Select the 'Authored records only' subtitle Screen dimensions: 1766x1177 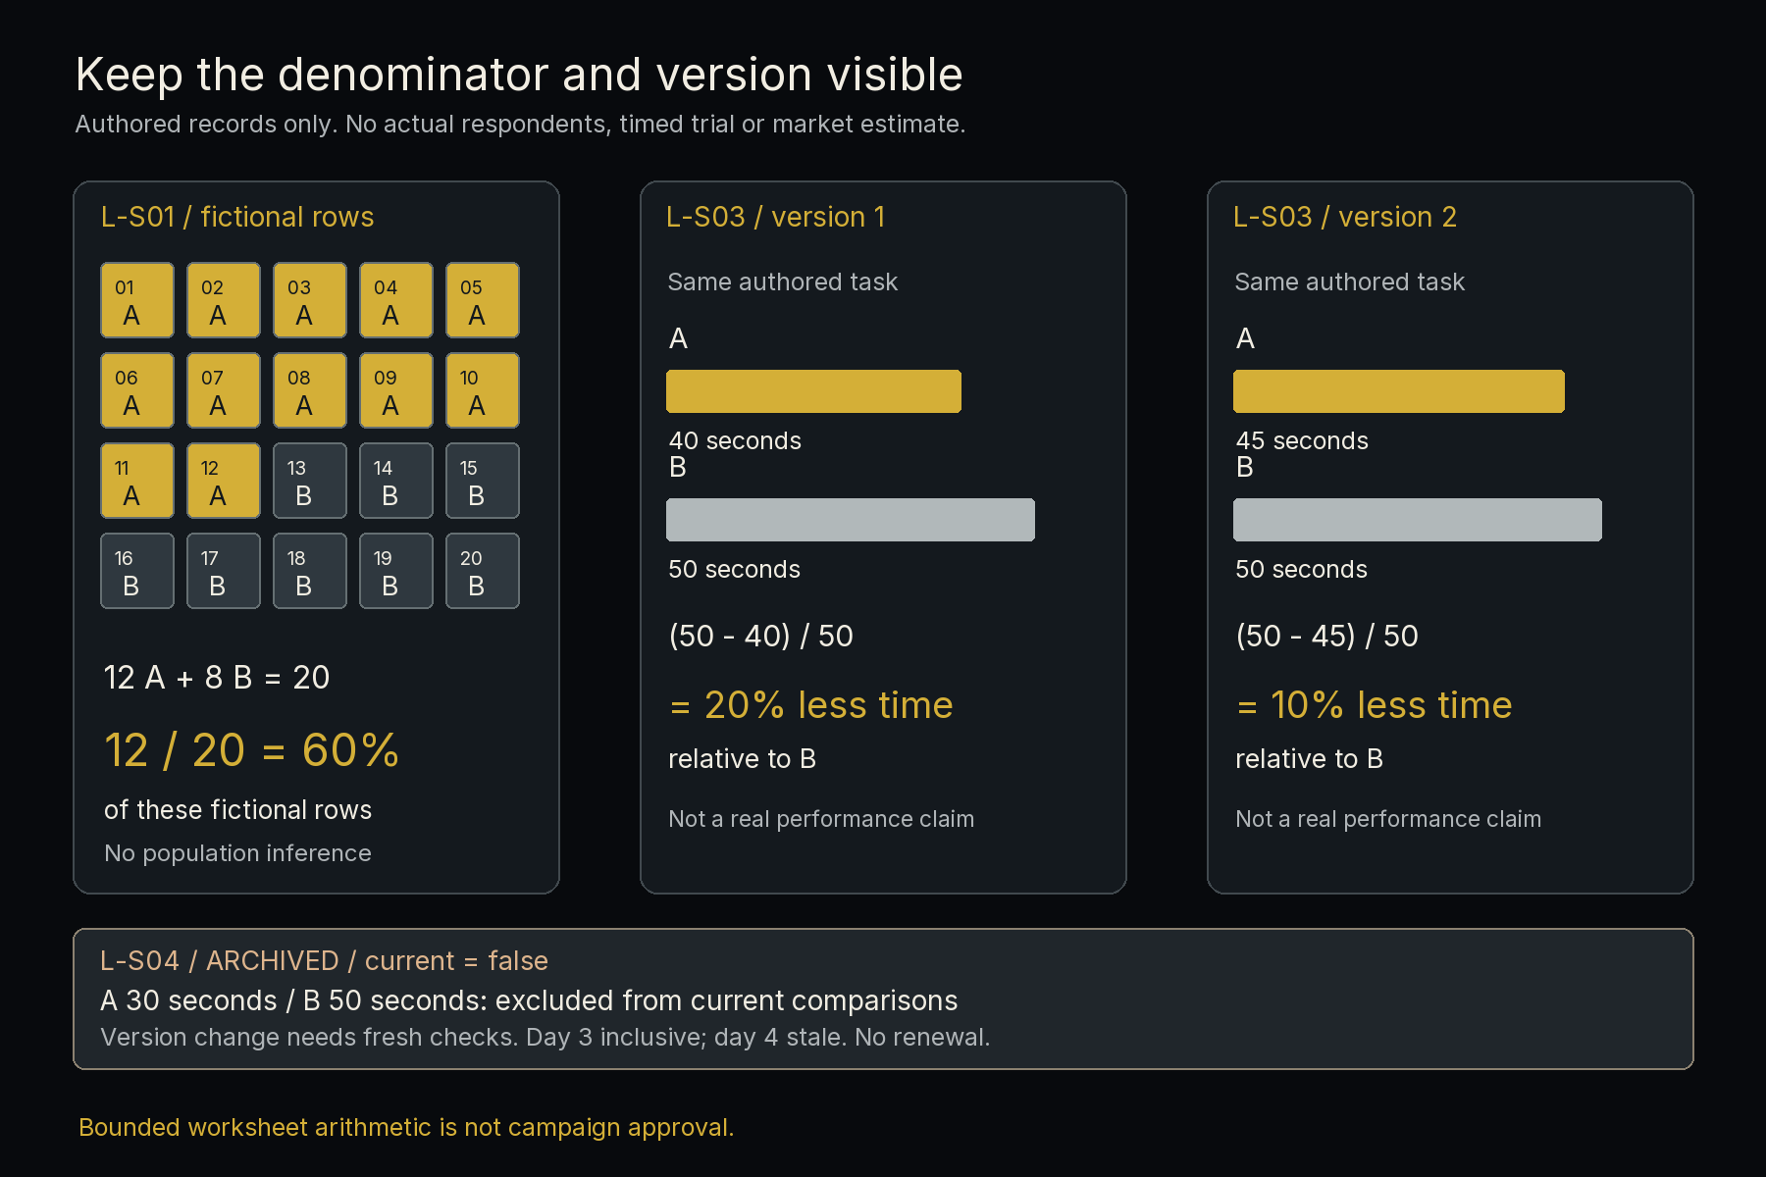click(520, 125)
